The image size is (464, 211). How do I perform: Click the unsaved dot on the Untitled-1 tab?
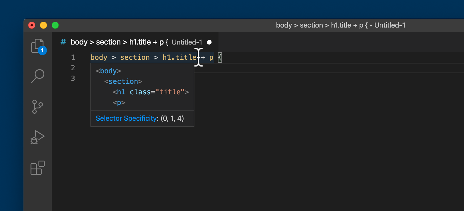click(209, 42)
